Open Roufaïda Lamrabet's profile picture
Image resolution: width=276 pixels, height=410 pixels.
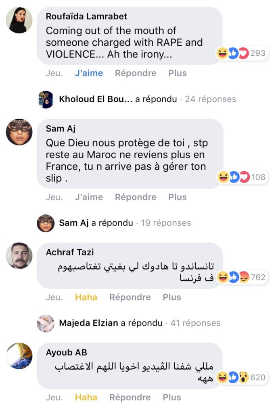19,20
